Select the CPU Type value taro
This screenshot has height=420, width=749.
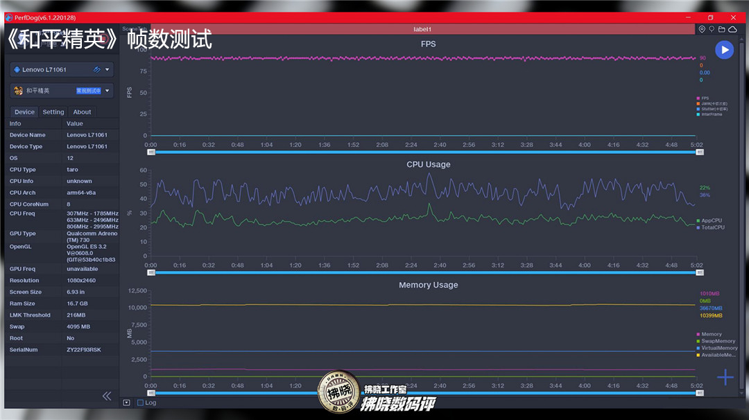[x=72, y=169]
